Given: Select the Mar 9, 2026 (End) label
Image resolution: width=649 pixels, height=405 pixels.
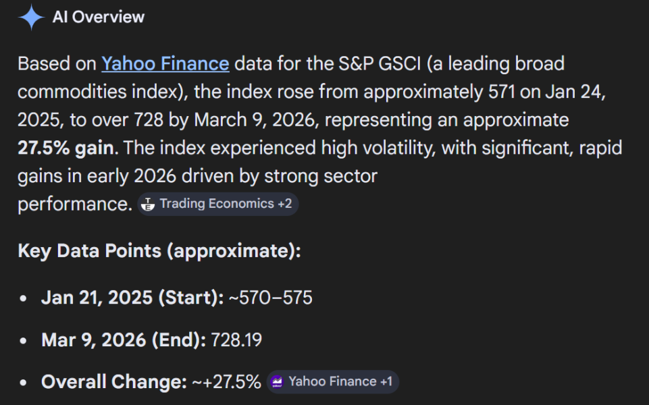Looking at the screenshot, I should click(x=124, y=340).
